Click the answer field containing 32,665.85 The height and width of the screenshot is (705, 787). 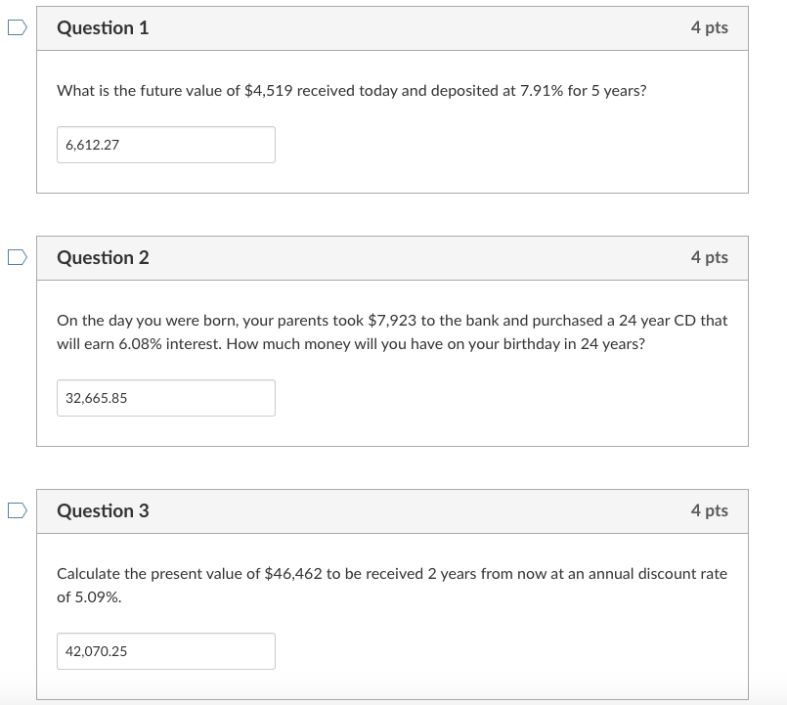[x=166, y=398]
